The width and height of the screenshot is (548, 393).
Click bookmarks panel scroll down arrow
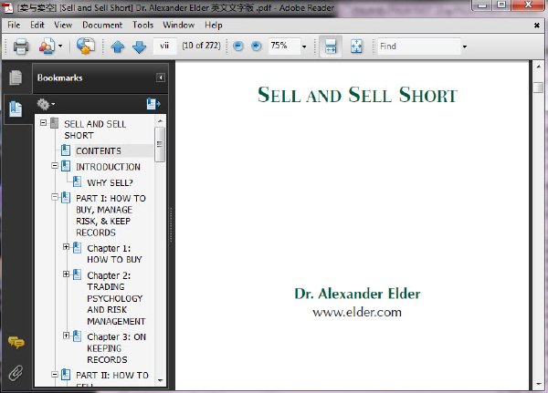coord(160,380)
